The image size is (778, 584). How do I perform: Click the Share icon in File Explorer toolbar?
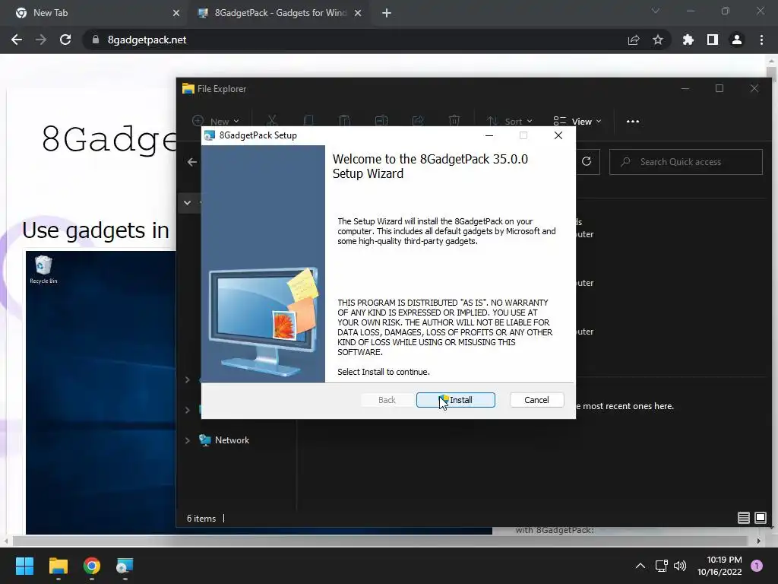click(418, 121)
